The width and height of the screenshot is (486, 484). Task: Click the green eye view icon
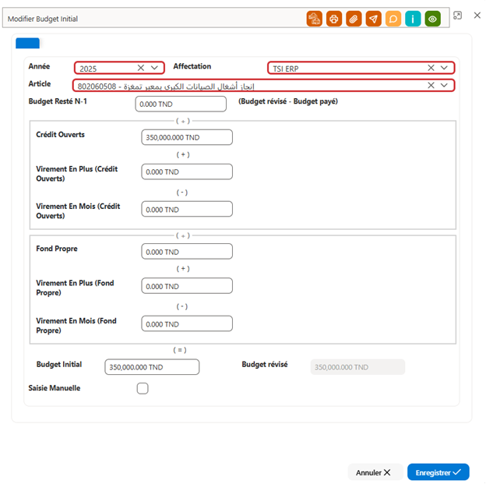(x=433, y=19)
